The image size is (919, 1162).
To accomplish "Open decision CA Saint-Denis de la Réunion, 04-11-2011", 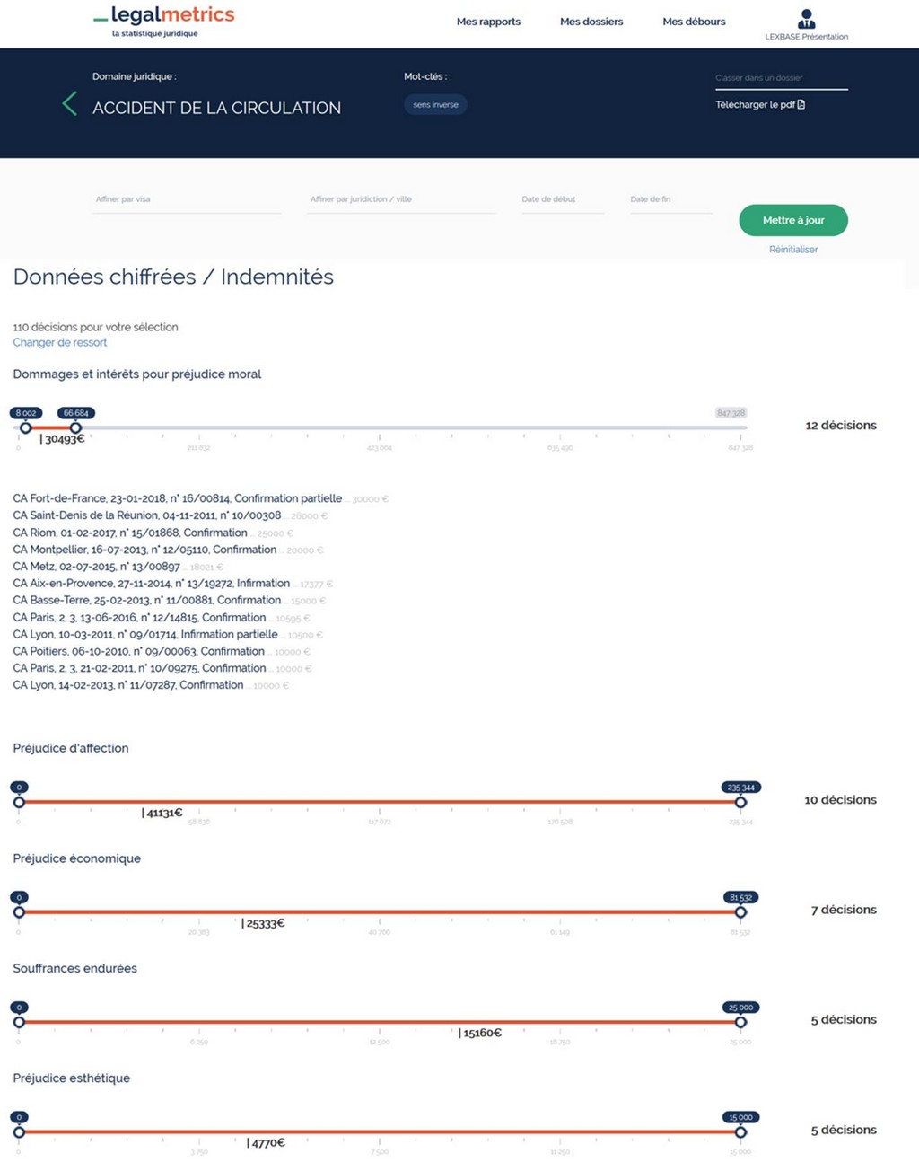I will 146,515.
